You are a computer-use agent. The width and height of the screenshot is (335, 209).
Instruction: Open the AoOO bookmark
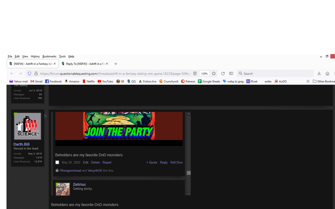pos(281,82)
